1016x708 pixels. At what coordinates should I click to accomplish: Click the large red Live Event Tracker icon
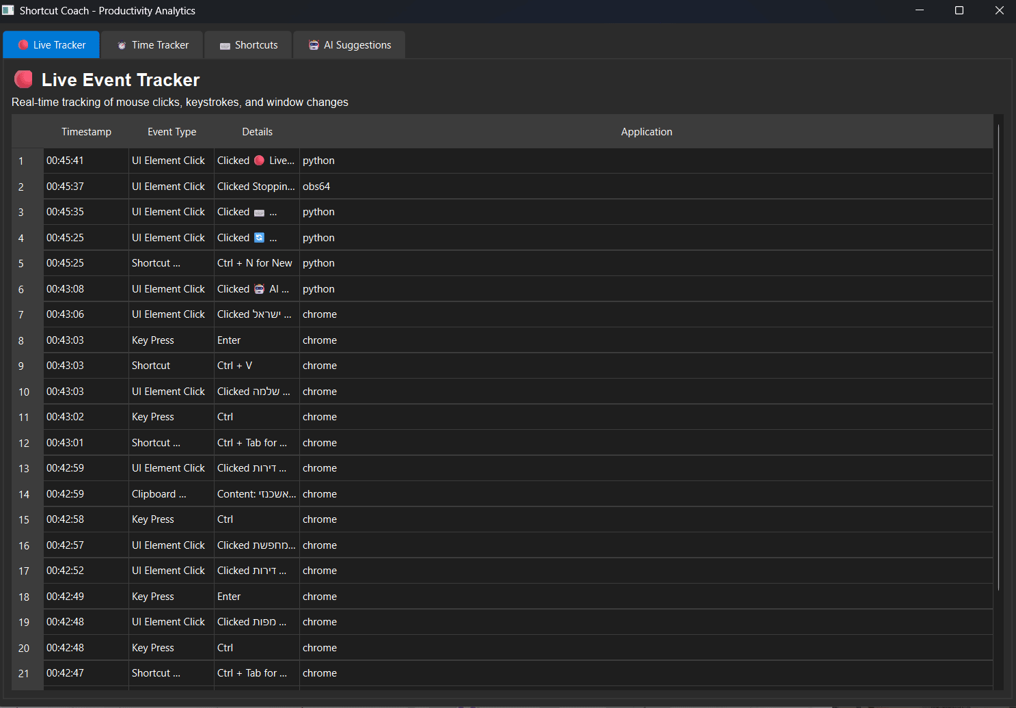coord(24,79)
